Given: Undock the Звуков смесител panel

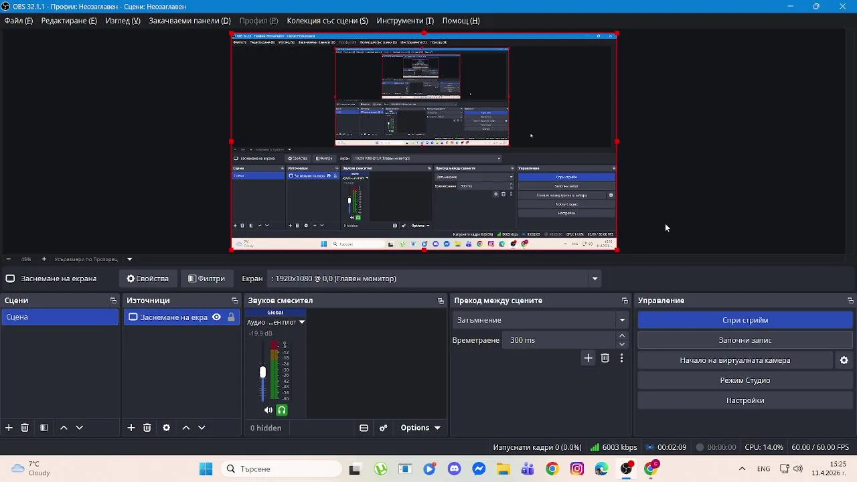Looking at the screenshot, I should 441,301.
